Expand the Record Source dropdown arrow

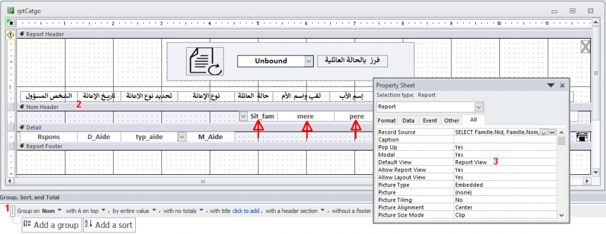pos(544,132)
